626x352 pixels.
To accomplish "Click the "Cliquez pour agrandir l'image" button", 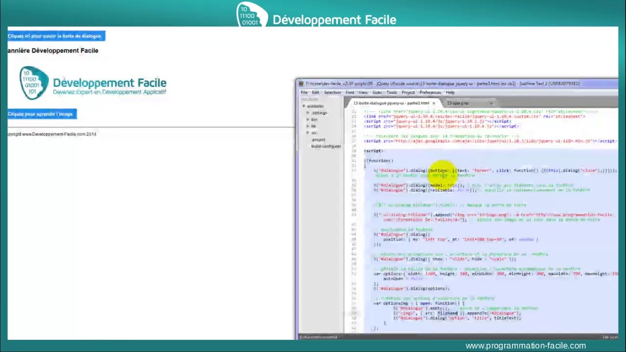I will click(x=42, y=114).
